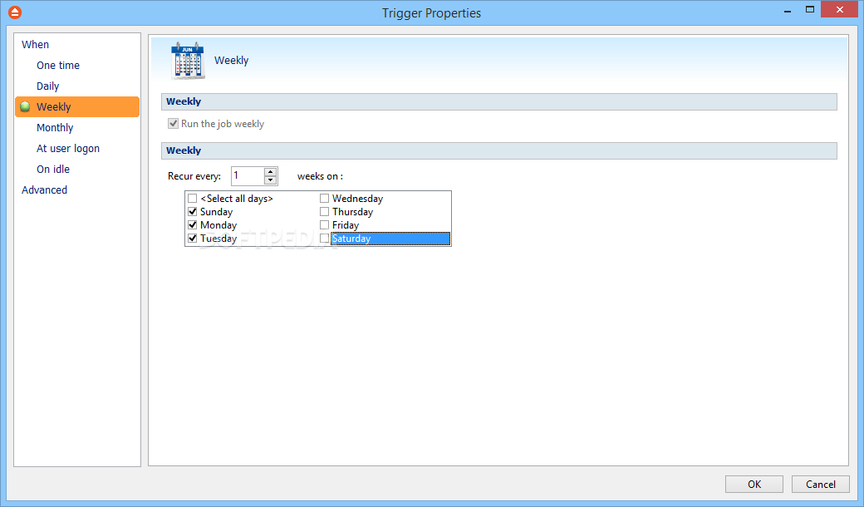
Task: Click the Cancel button
Action: click(821, 484)
